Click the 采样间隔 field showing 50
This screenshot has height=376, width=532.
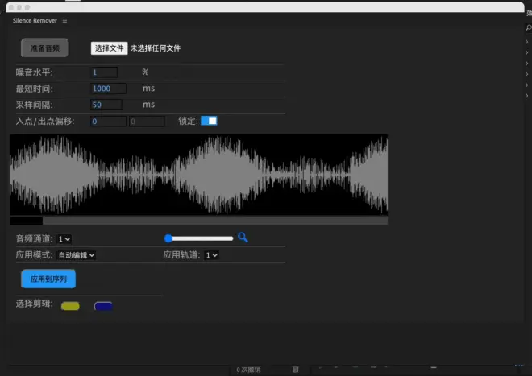(x=106, y=105)
